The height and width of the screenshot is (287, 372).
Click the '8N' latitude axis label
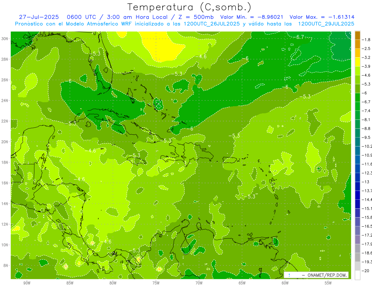(6, 265)
